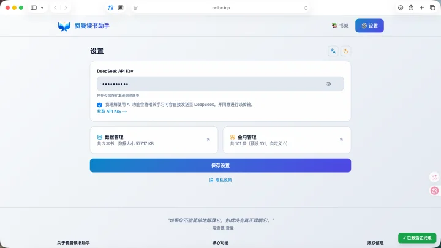Focus the DeepSeek API Key field
The image size is (441, 248).
221,84
